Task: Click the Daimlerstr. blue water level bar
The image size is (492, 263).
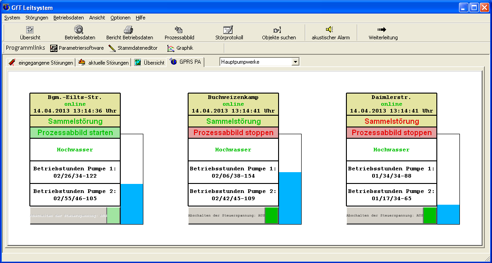Action: coord(448,214)
